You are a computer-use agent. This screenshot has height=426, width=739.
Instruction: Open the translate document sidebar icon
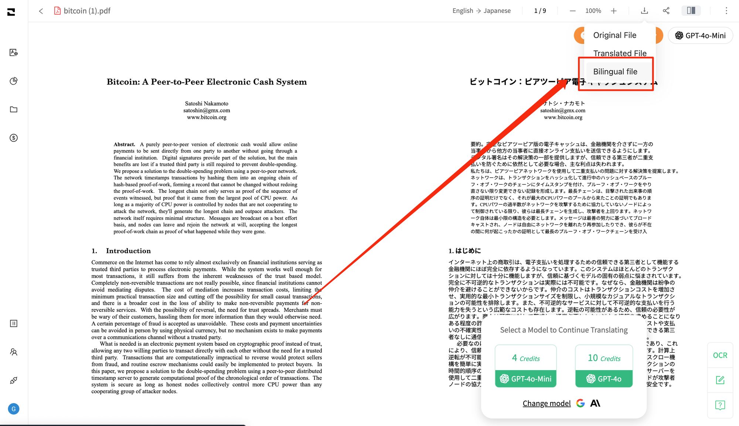coord(14,52)
